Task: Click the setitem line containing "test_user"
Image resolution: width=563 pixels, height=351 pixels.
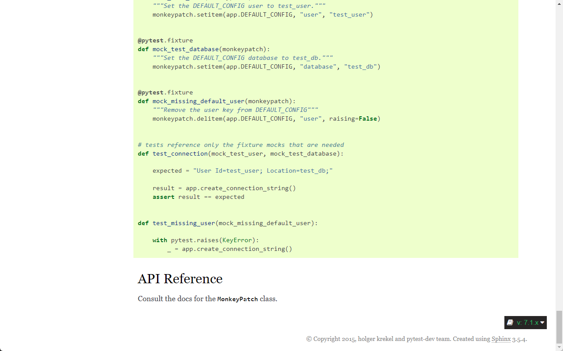Action: 263,14
